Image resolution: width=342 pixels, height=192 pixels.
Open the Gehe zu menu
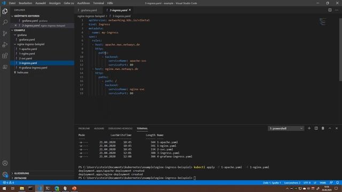(x=69, y=3)
